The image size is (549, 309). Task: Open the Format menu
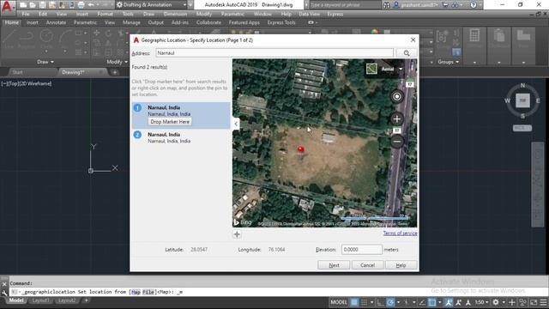click(x=105, y=14)
